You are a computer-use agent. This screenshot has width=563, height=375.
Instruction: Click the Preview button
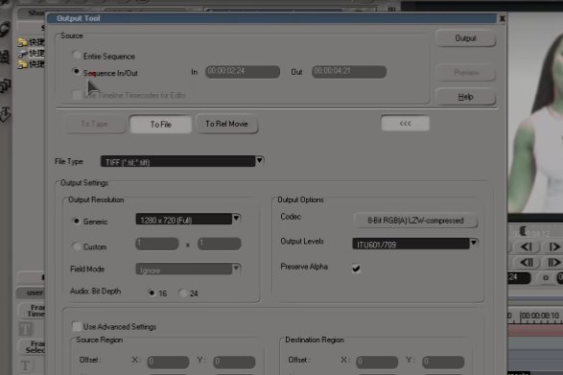coord(466,73)
